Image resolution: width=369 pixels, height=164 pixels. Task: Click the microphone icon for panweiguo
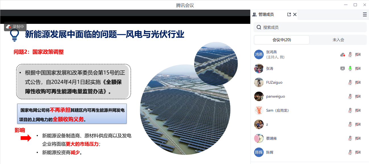pos(350,96)
